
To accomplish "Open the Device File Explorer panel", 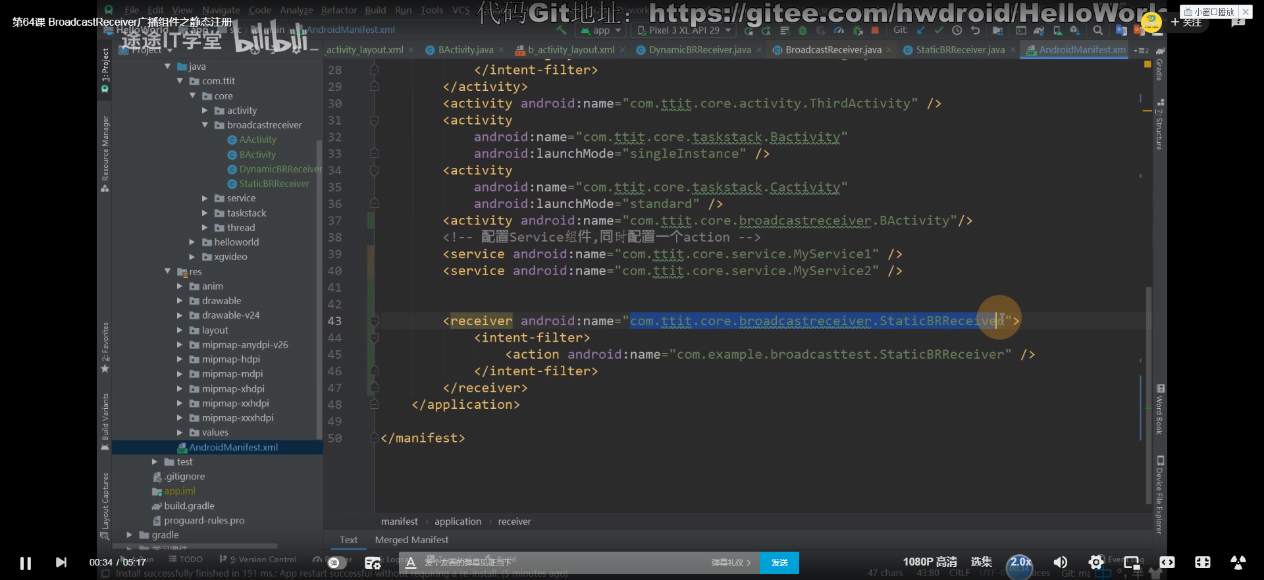I will [x=1160, y=495].
